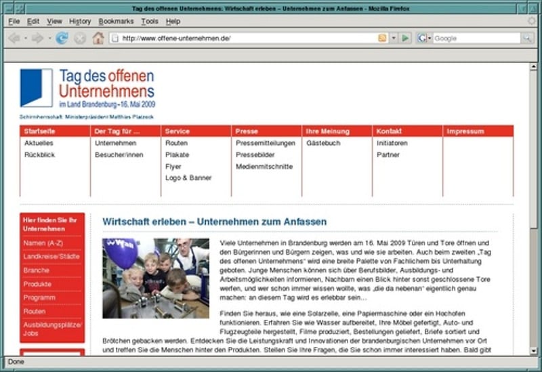
Task: Open the Help menu
Action: (x=173, y=22)
